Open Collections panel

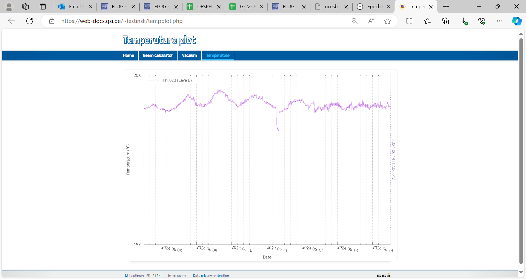[446, 21]
